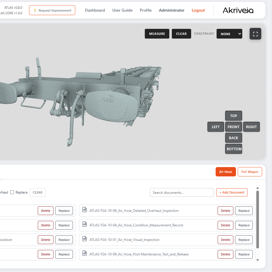Replace the Air_Hose_Detailed_Overhaul_Inspection document
This screenshot has height=272, width=272.
244,211
